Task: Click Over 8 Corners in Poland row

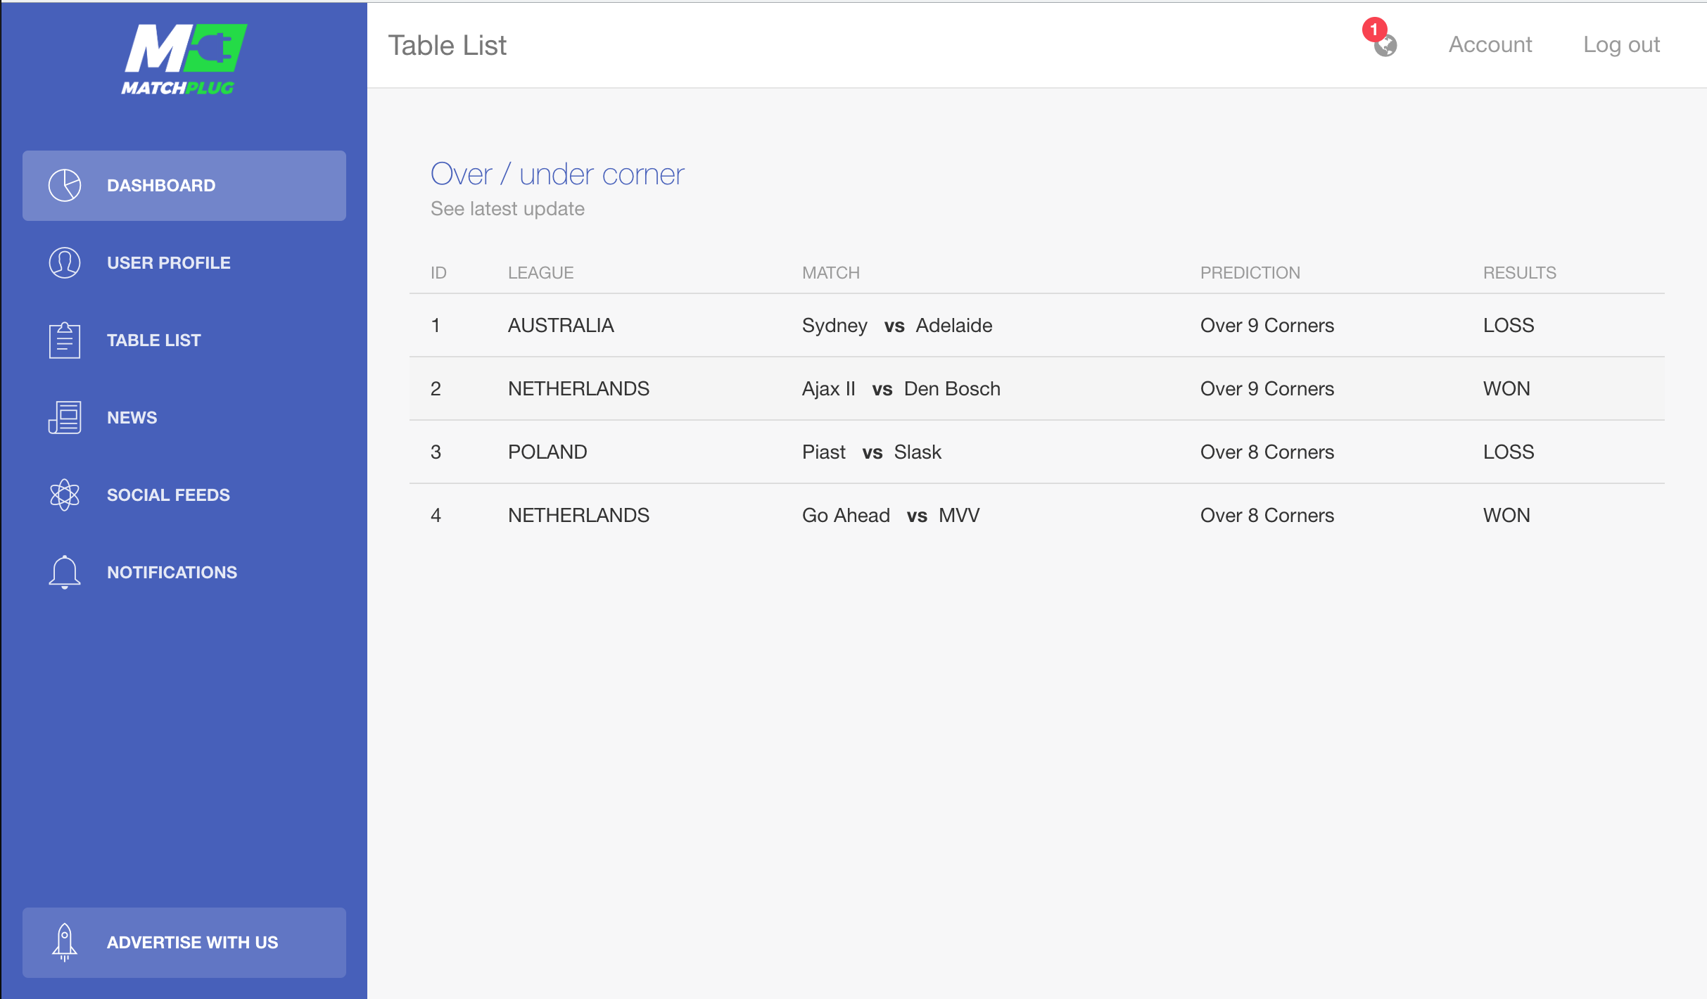Action: click(x=1267, y=452)
